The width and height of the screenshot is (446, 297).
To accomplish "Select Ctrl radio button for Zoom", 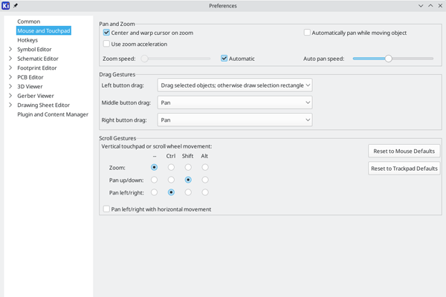I will coord(171,168).
